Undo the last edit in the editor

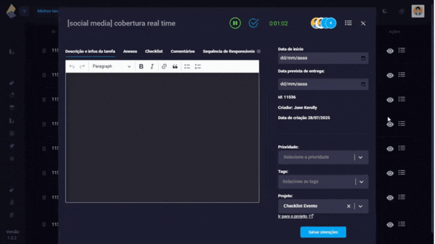point(72,67)
